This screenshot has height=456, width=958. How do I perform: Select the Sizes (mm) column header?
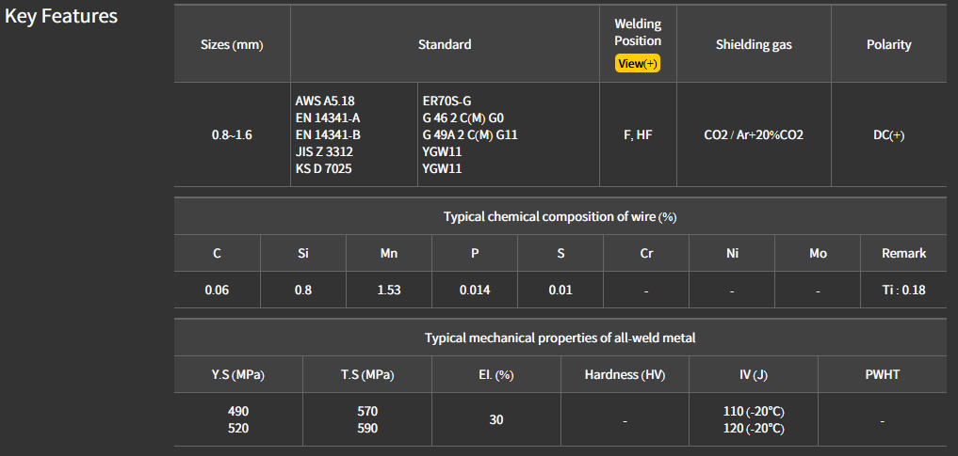232,44
